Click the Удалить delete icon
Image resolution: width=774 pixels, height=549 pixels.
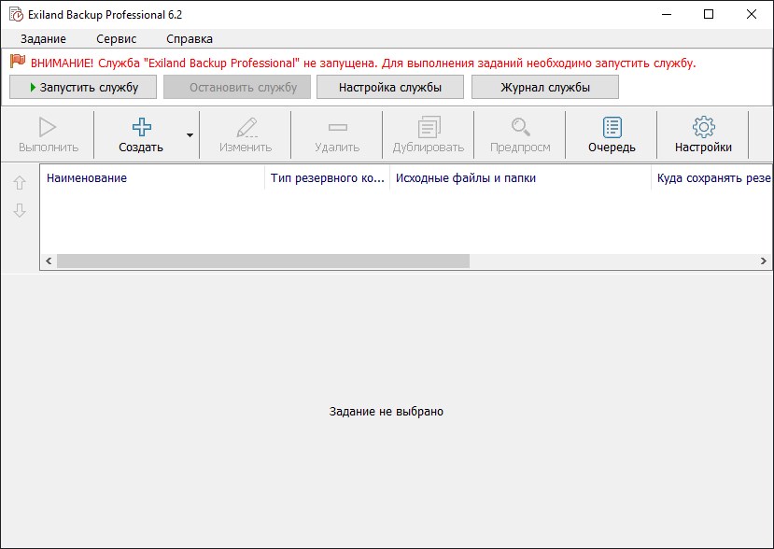[336, 134]
